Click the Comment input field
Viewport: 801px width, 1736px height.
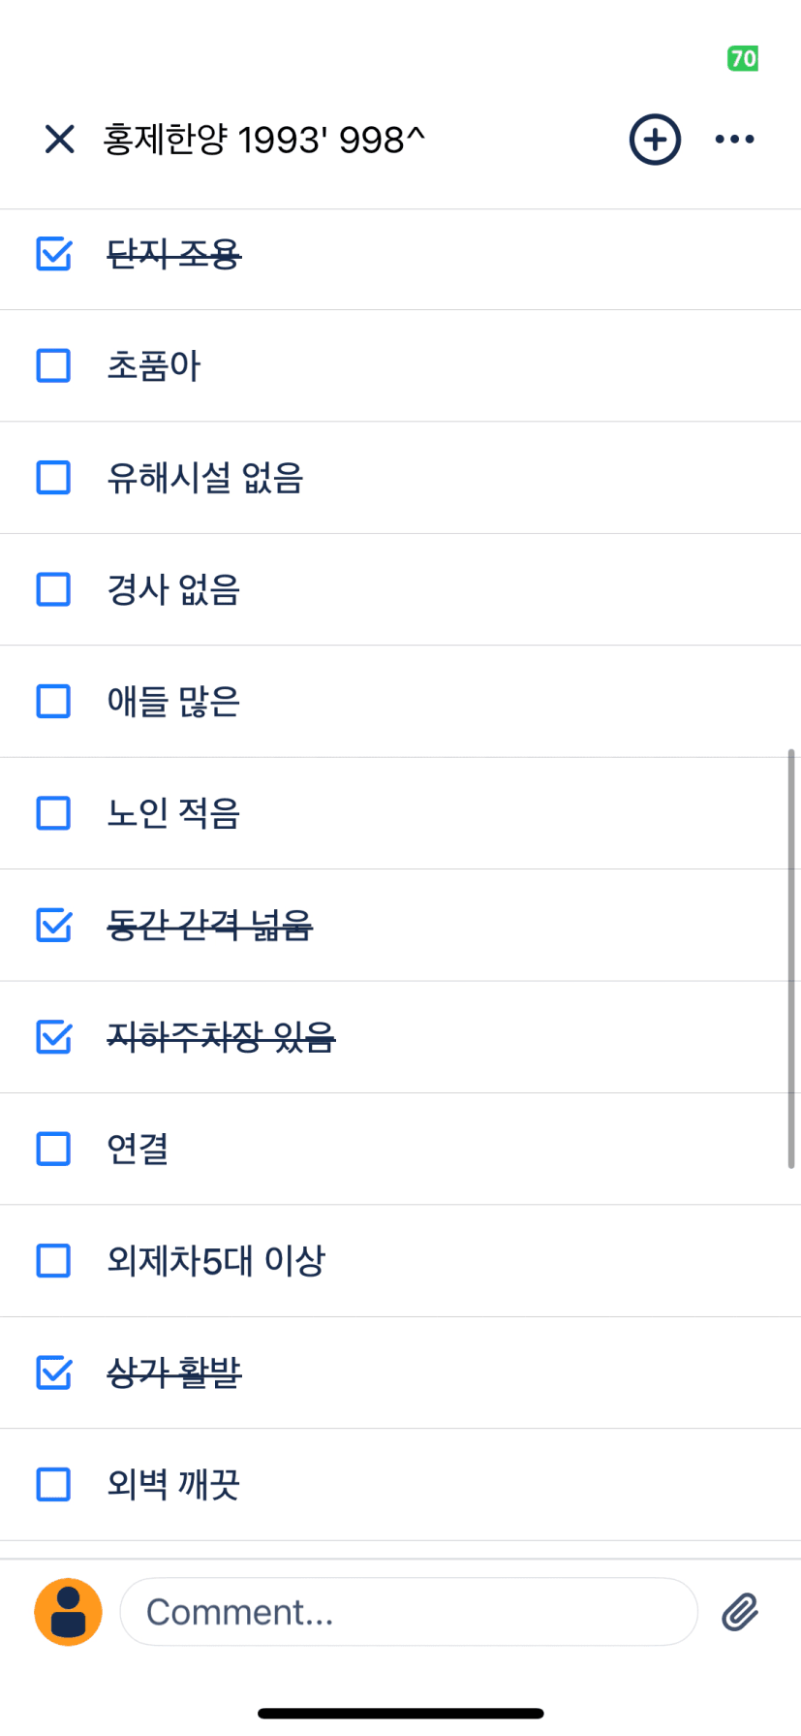(408, 1612)
